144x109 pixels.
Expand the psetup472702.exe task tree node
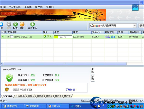(x=8, y=37)
